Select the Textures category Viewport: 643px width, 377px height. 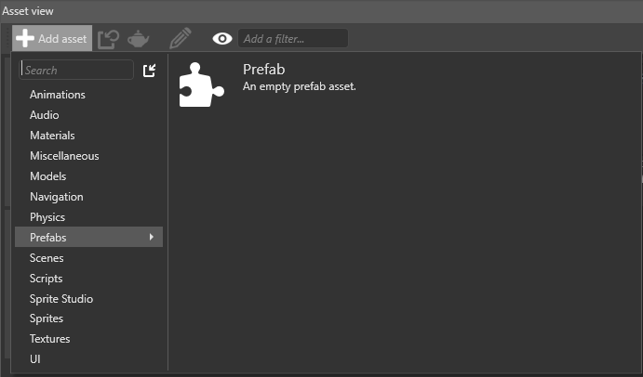50,339
